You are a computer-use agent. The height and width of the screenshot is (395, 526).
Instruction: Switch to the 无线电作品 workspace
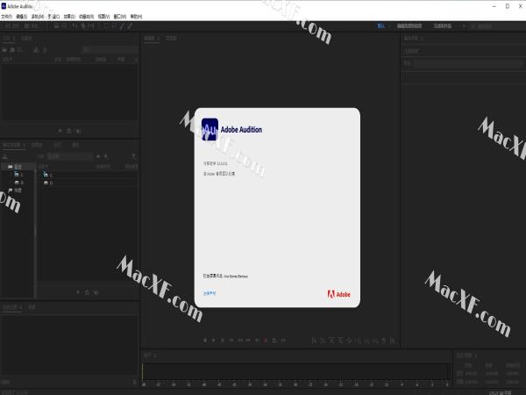[x=442, y=25]
